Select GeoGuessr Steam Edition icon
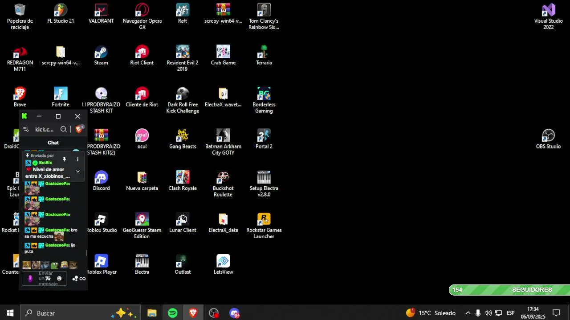 (x=142, y=226)
